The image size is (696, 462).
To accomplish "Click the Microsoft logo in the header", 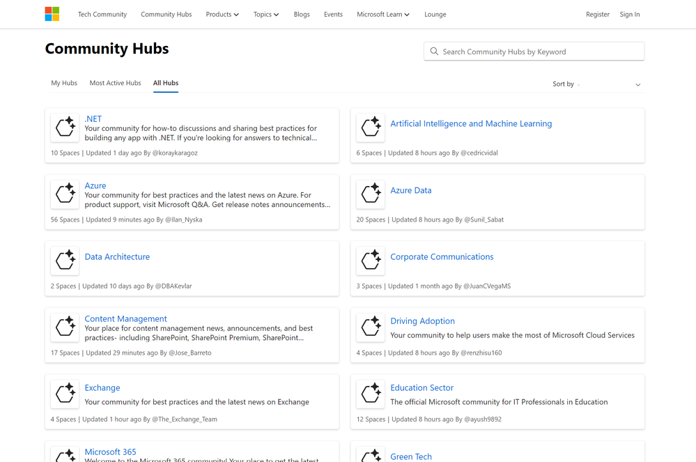I will pos(52,14).
